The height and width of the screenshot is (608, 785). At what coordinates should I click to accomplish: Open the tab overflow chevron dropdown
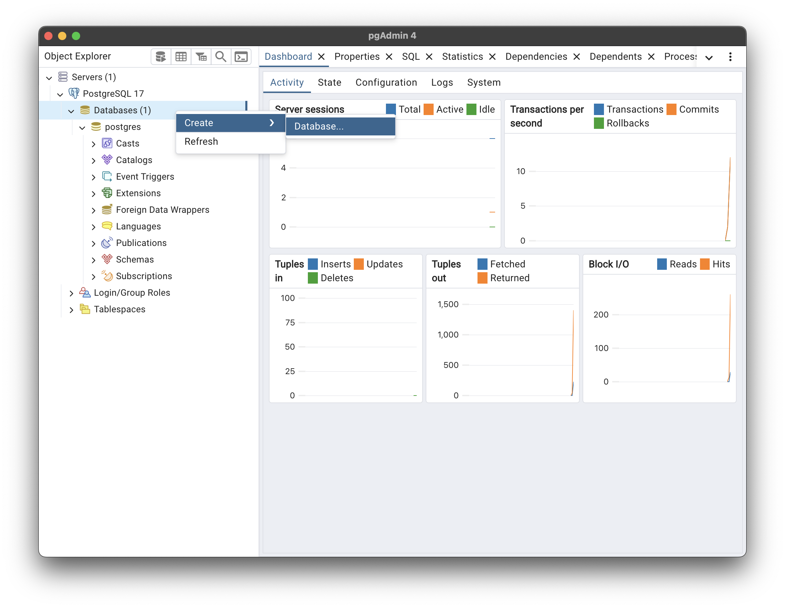709,57
